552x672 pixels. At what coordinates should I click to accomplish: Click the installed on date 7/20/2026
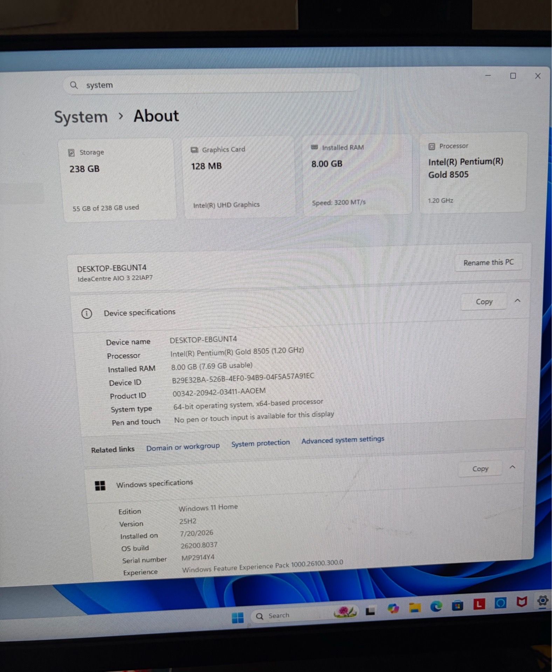point(196,533)
